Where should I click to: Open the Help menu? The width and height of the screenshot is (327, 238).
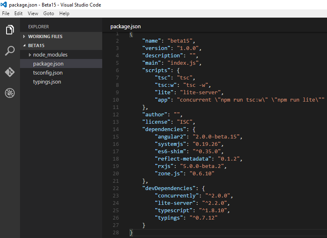(x=64, y=13)
